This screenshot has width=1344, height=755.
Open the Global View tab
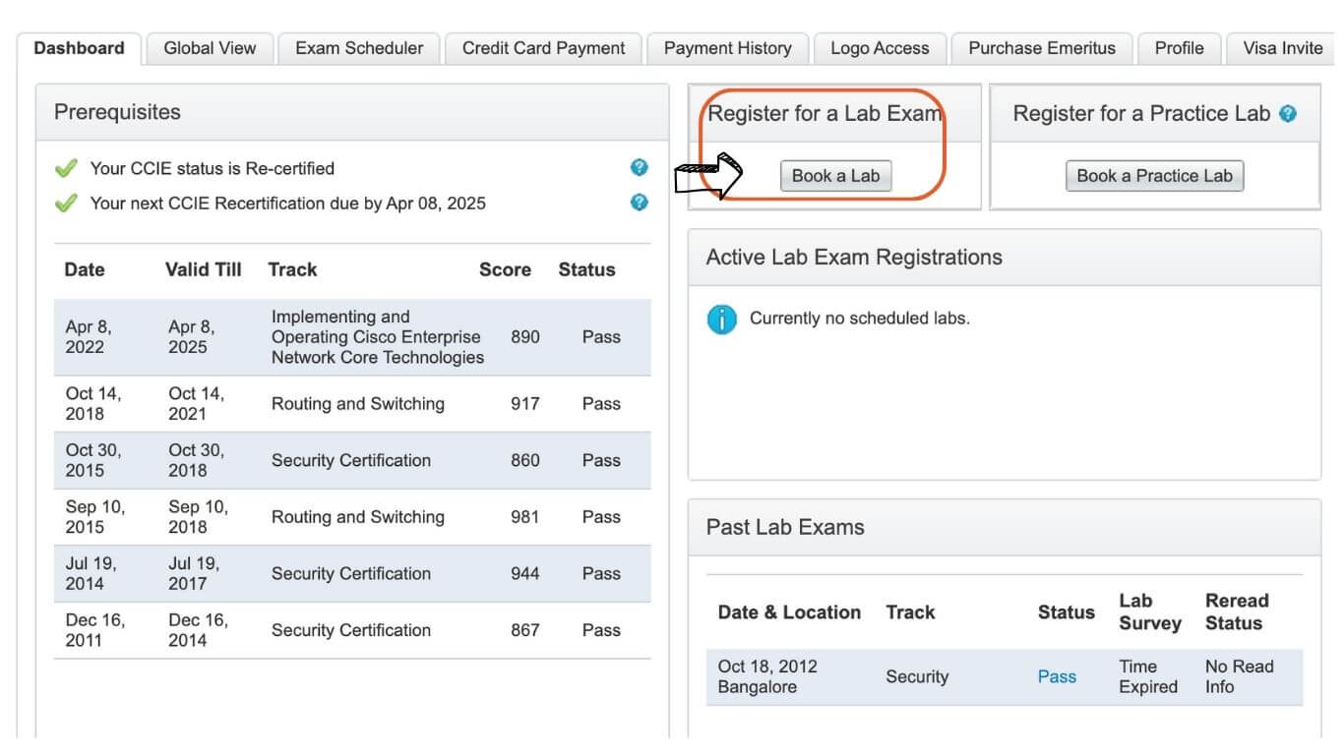click(x=209, y=47)
